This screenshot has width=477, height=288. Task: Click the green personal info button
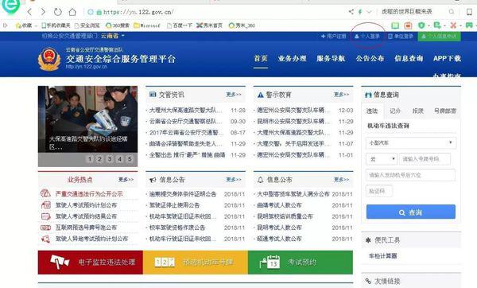tap(440, 37)
